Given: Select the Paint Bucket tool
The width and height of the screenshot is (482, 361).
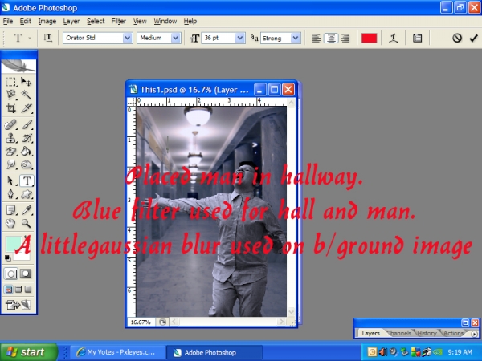Looking at the screenshot, I should [x=27, y=152].
